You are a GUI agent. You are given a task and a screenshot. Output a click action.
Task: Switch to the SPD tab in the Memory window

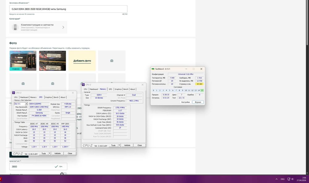[x=110, y=89]
